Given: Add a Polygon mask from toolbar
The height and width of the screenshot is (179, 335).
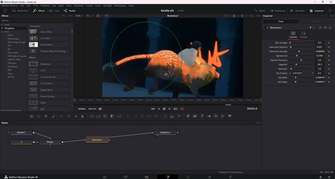Looking at the screenshot, I should pos(142,116).
